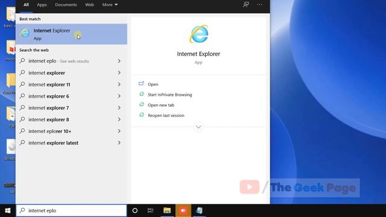Switch to the Apps search tab

click(42, 5)
